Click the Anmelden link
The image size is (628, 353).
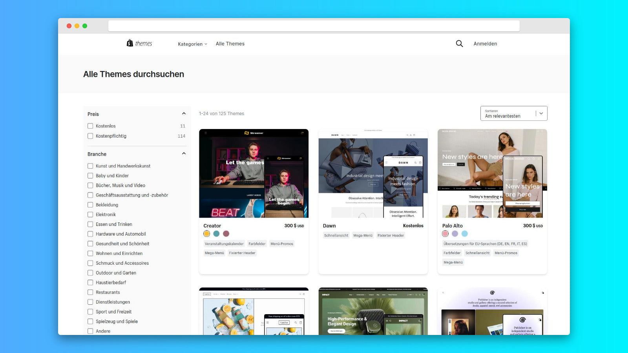coord(485,44)
